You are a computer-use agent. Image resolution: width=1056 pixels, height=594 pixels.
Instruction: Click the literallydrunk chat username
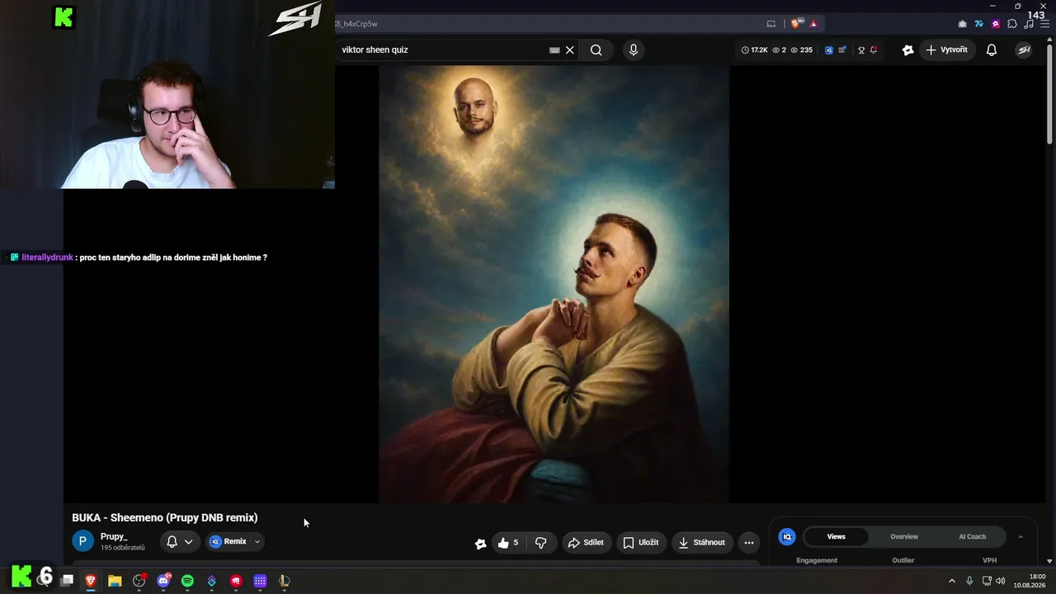pyautogui.click(x=47, y=257)
